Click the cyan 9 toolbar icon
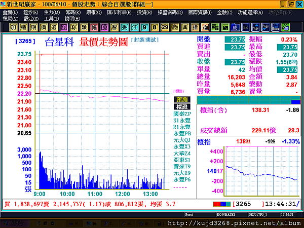This screenshot has height=228, width=304. click(x=144, y=27)
